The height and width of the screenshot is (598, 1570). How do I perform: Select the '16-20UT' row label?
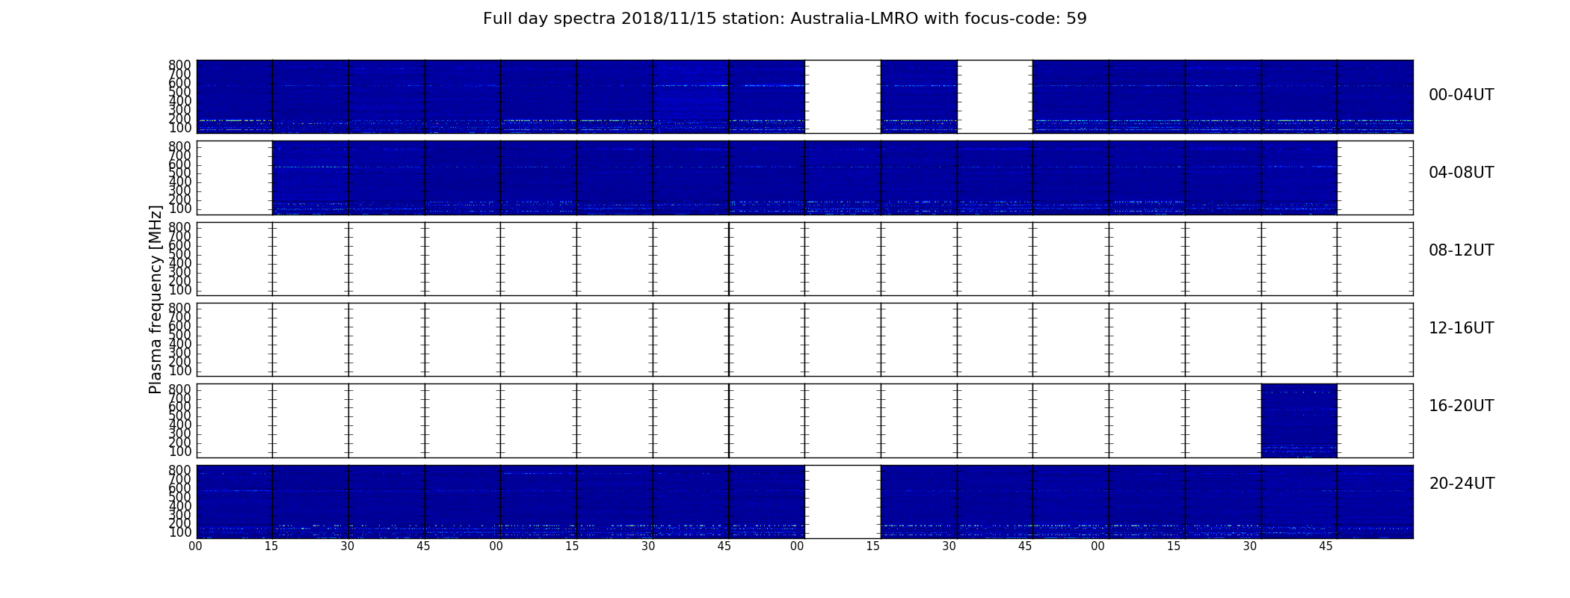(1461, 406)
